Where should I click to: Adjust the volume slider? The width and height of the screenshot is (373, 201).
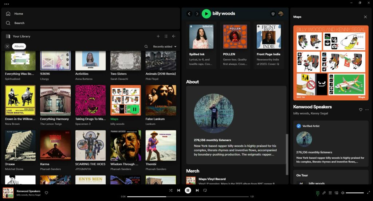(x=355, y=193)
